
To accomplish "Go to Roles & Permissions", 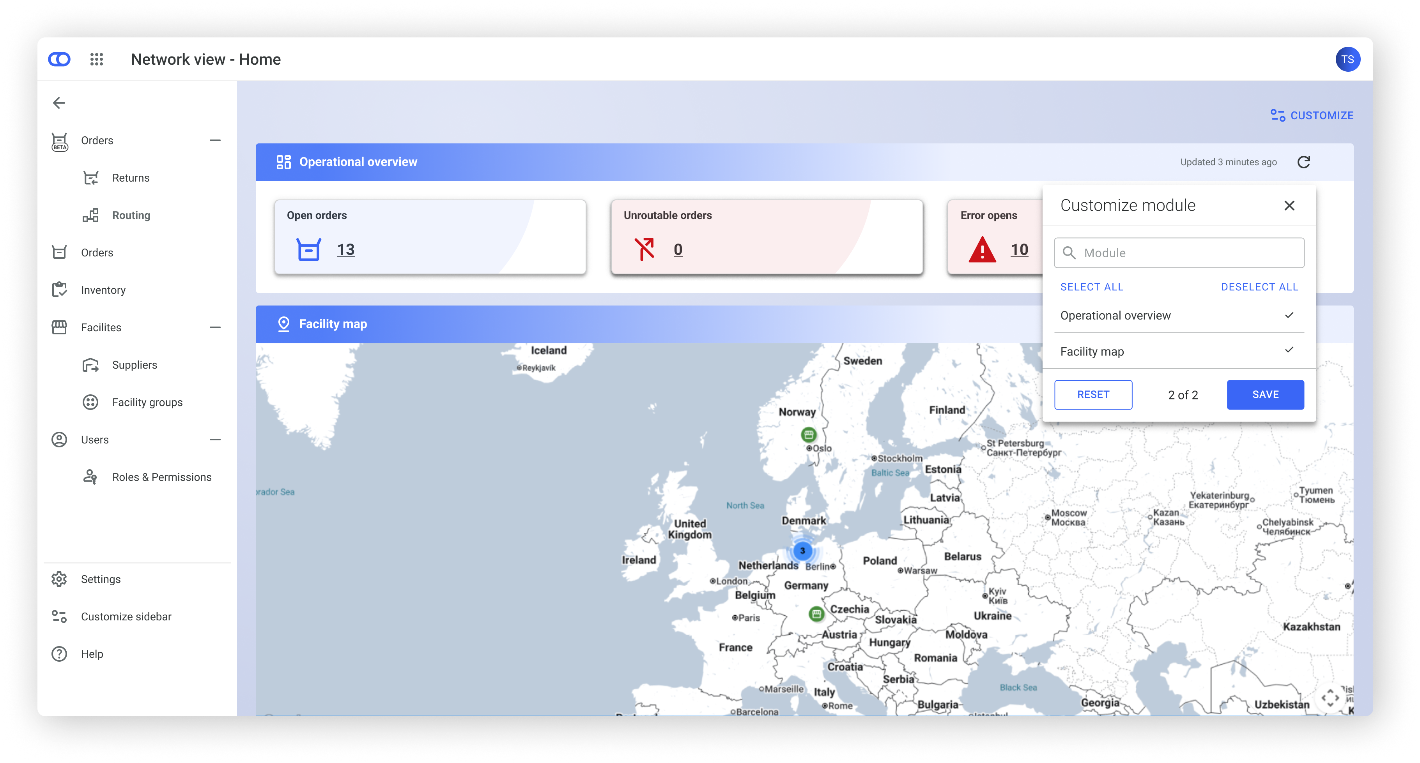I will click(x=161, y=477).
